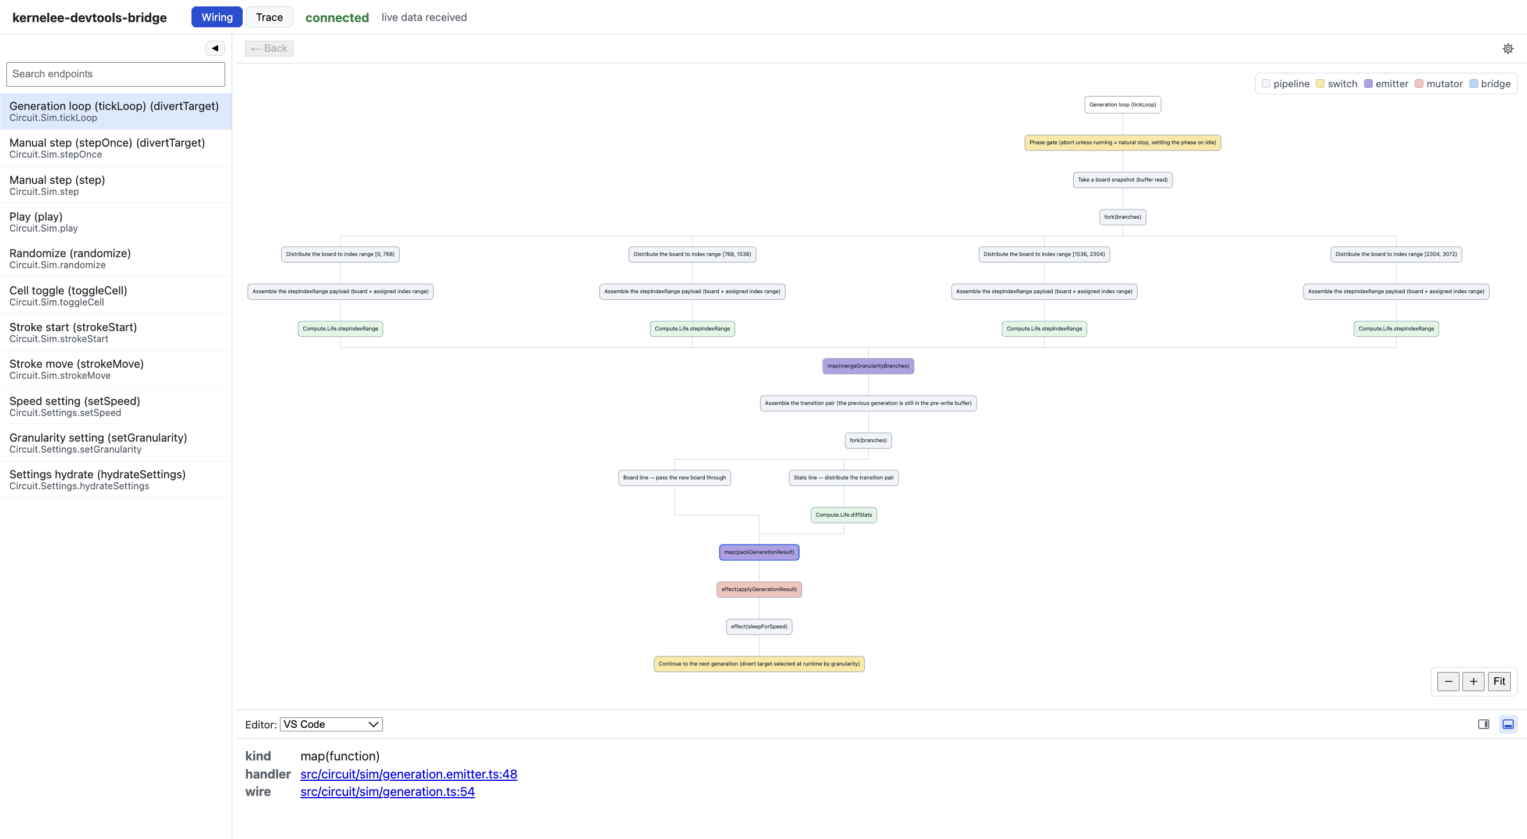Select Speed setting (setSpeed) endpoint
1527x839 pixels.
[x=116, y=407]
